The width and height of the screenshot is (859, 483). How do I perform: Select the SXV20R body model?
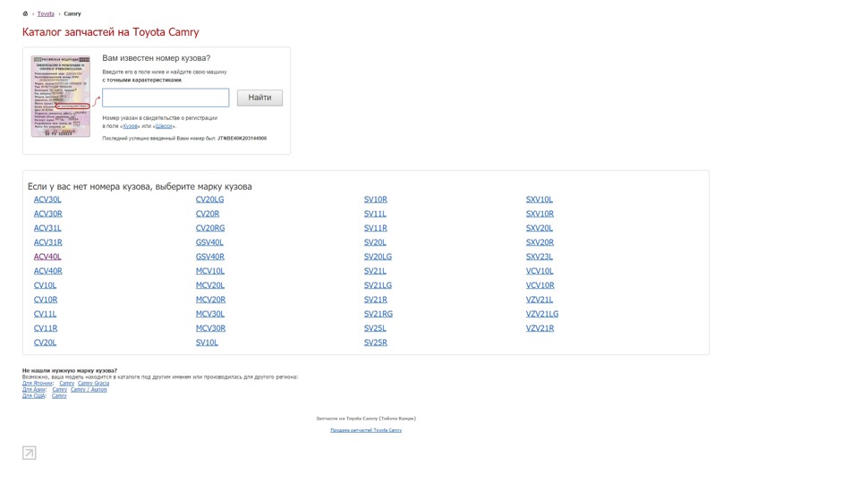540,242
